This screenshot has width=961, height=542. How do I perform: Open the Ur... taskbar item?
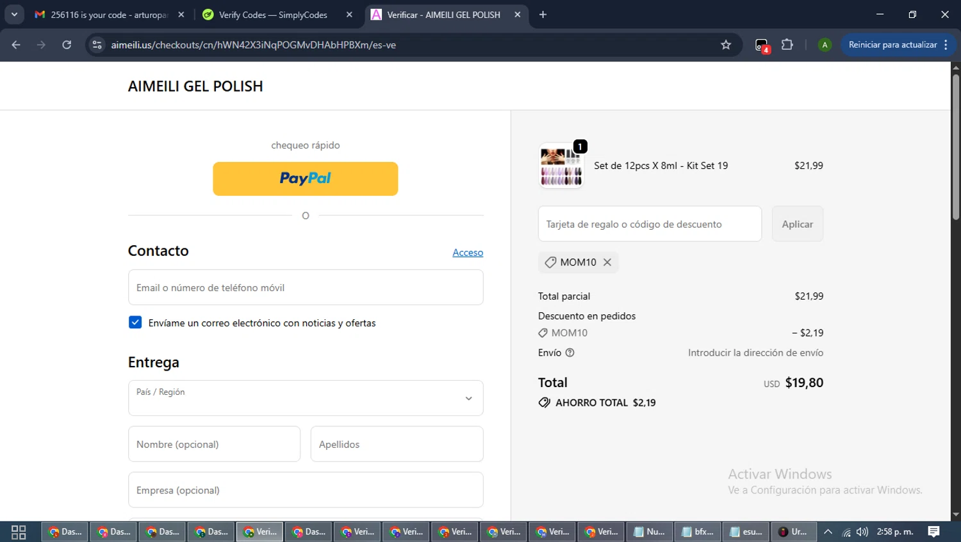tap(794, 532)
